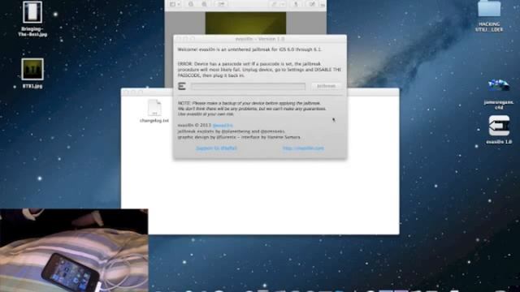Viewport: 520px width, 292px height.
Task: Open the @evad3rs link
Action: coord(223,126)
